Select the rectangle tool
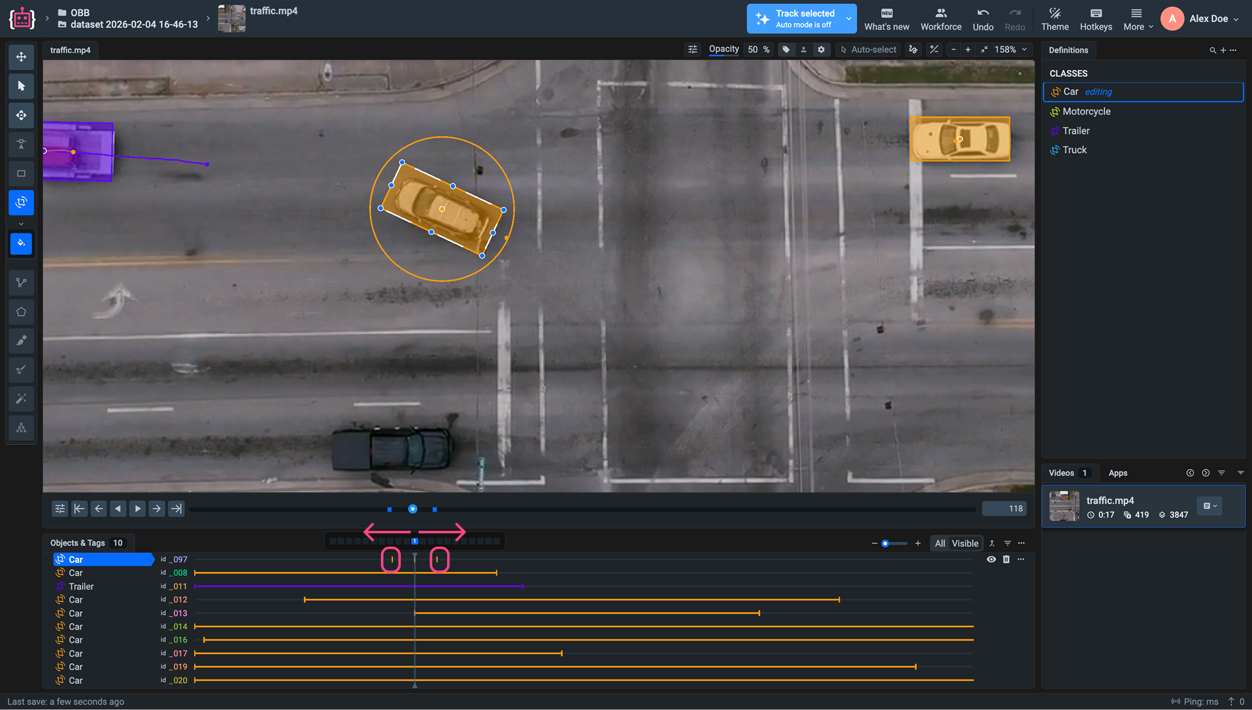Viewport: 1252px width, 710px height. pos(21,173)
